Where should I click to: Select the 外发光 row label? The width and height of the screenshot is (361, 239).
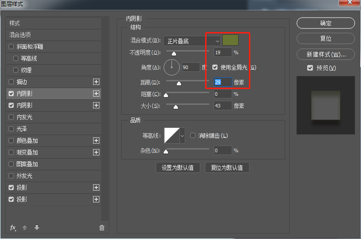pyautogui.click(x=24, y=176)
